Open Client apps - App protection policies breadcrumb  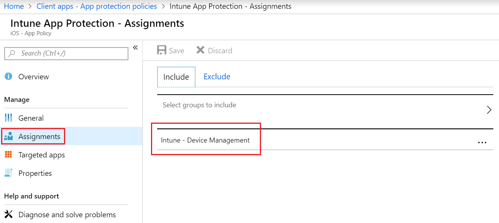click(x=97, y=6)
